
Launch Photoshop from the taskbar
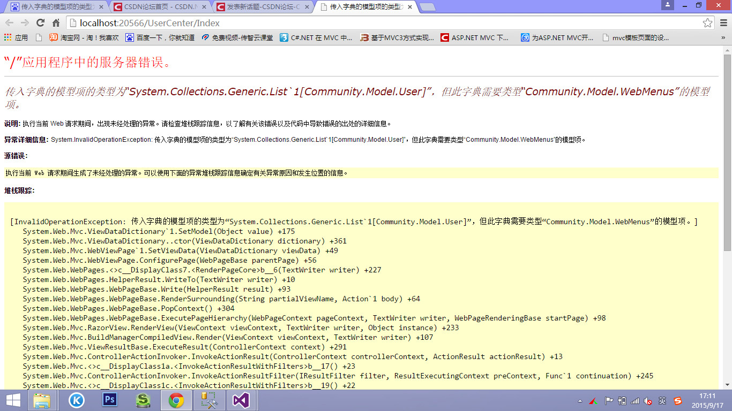click(x=110, y=400)
